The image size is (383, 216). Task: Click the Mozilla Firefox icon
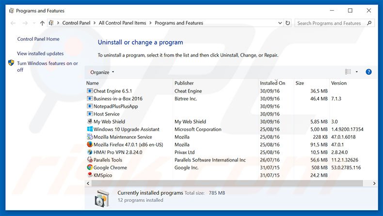(90, 144)
